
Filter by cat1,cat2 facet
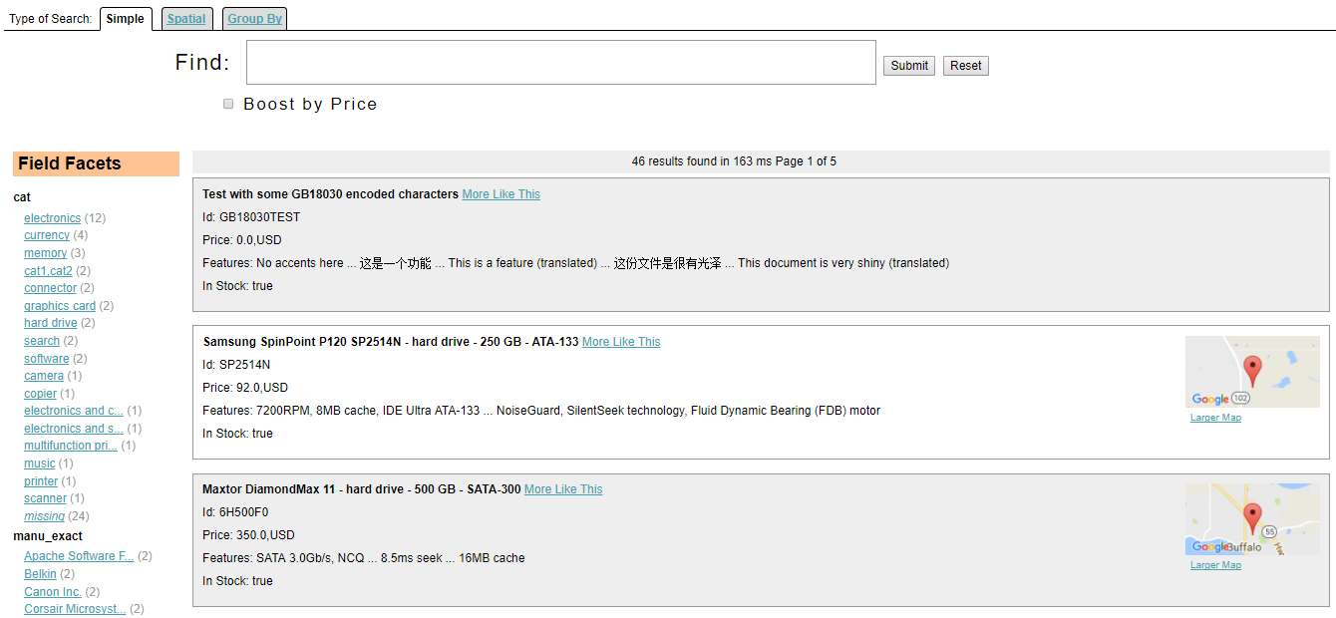pyautogui.click(x=49, y=271)
